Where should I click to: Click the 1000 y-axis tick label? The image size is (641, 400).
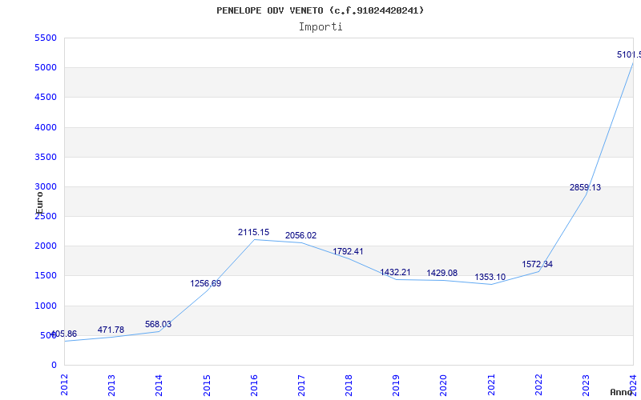[x=46, y=306]
